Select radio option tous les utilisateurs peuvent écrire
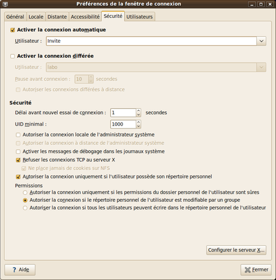The width and height of the screenshot is (276, 280). pos(25,208)
